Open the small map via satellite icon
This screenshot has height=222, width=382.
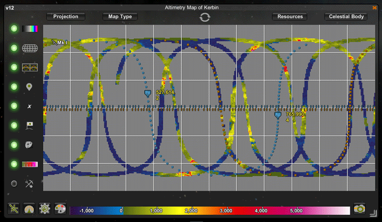(x=13, y=209)
